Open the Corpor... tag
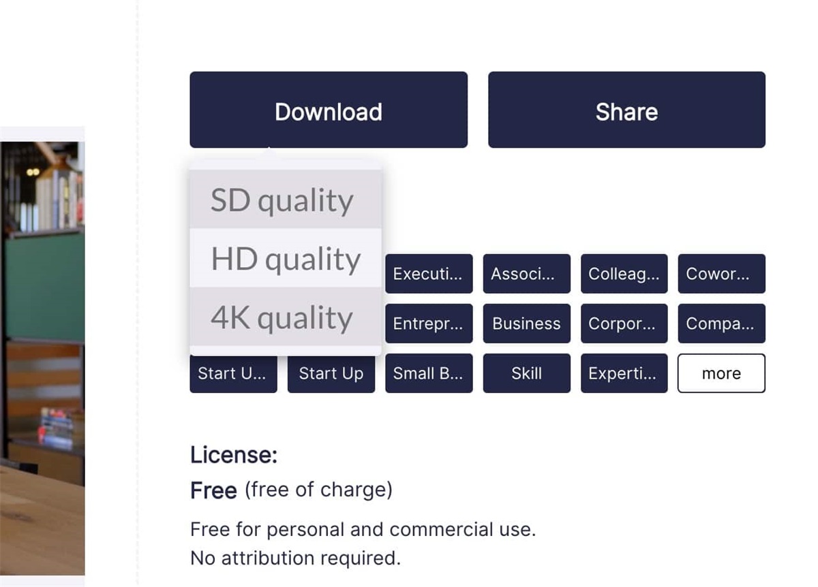Image resolution: width=818 pixels, height=587 pixels. (x=624, y=323)
